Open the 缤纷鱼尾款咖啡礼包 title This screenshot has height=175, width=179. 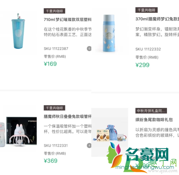pyautogui.click(x=154, y=120)
